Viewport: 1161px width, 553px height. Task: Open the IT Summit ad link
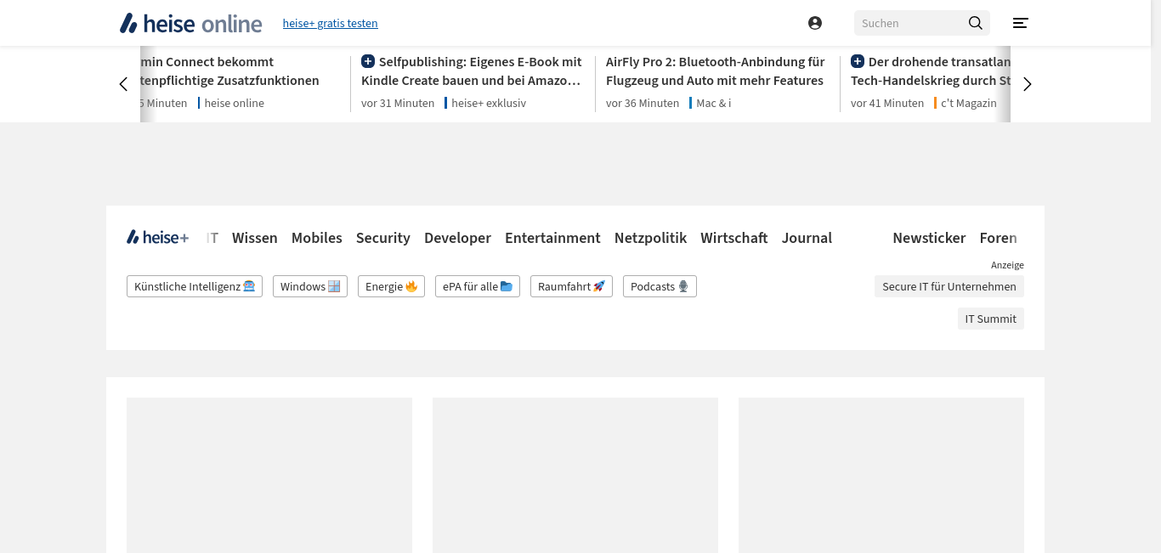coord(991,319)
